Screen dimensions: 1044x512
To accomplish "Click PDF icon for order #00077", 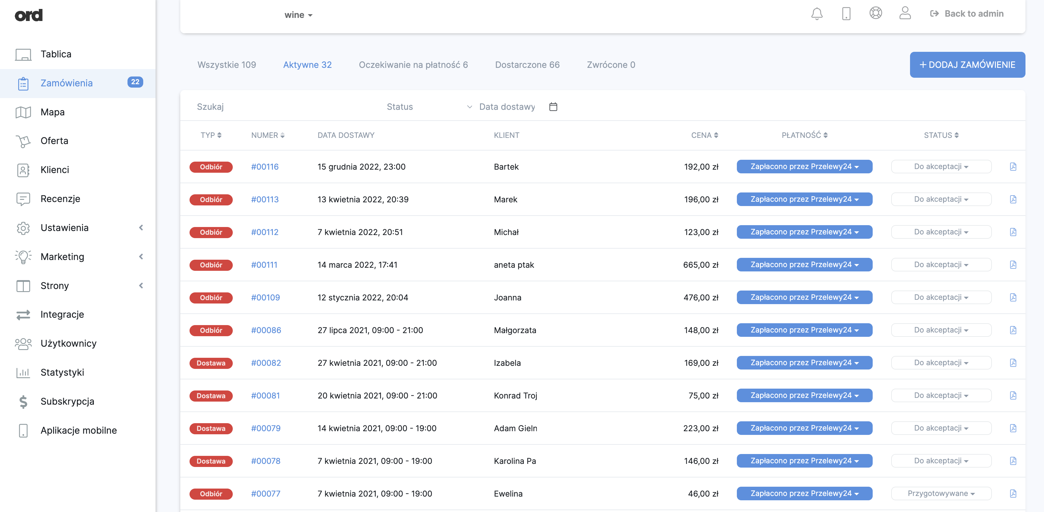I will [x=1013, y=493].
